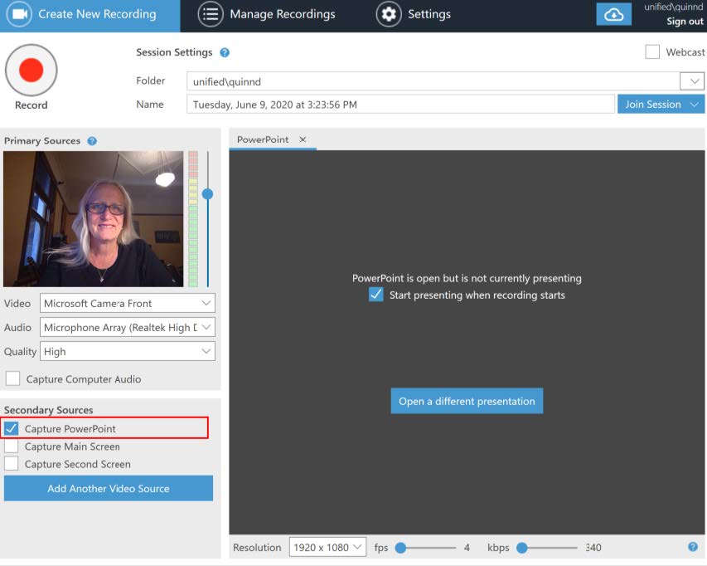
Task: Click the session Name input field
Action: coord(400,105)
